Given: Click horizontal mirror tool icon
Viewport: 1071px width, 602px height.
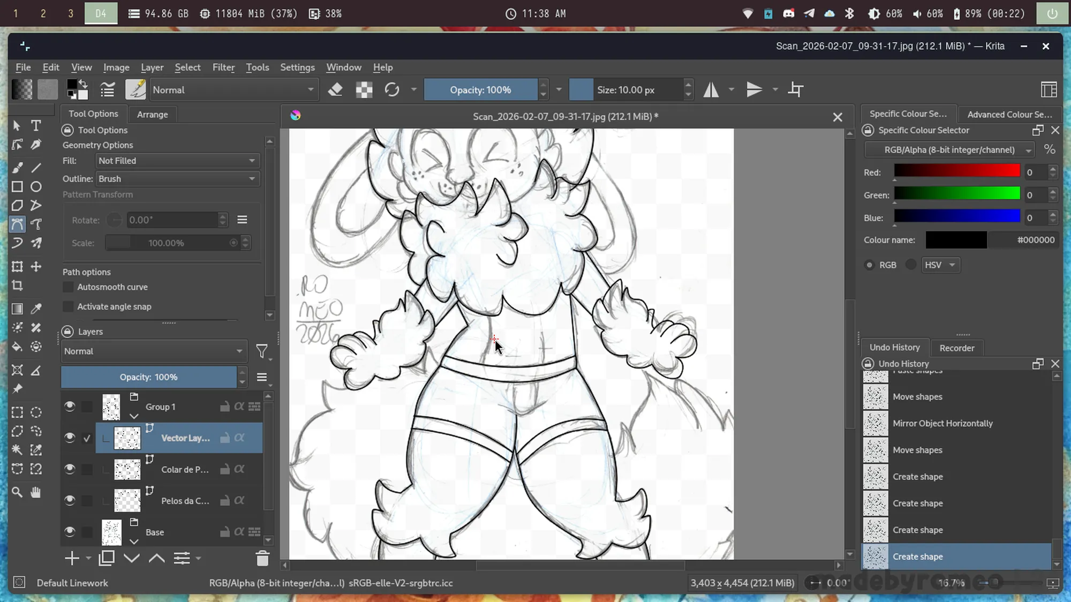Looking at the screenshot, I should (711, 90).
